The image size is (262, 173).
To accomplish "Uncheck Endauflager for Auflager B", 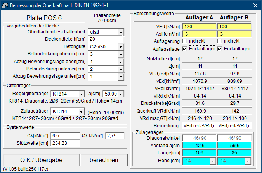I will 219,49.
